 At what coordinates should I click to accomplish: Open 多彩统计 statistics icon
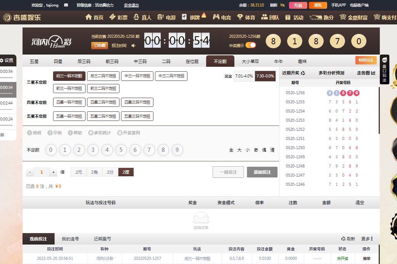click(100, 133)
